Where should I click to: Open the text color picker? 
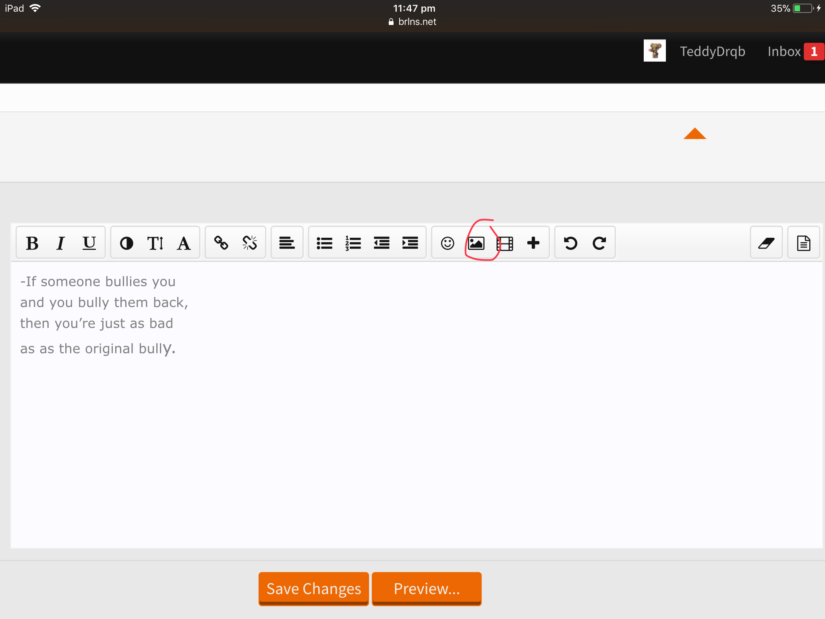(x=126, y=243)
